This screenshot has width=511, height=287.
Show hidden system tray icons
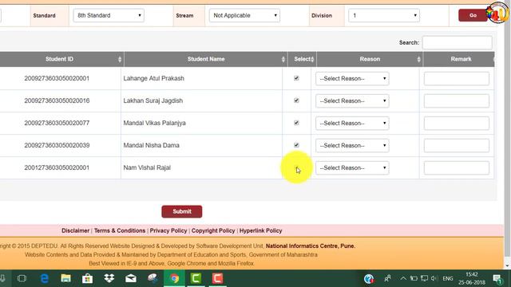(x=403, y=278)
